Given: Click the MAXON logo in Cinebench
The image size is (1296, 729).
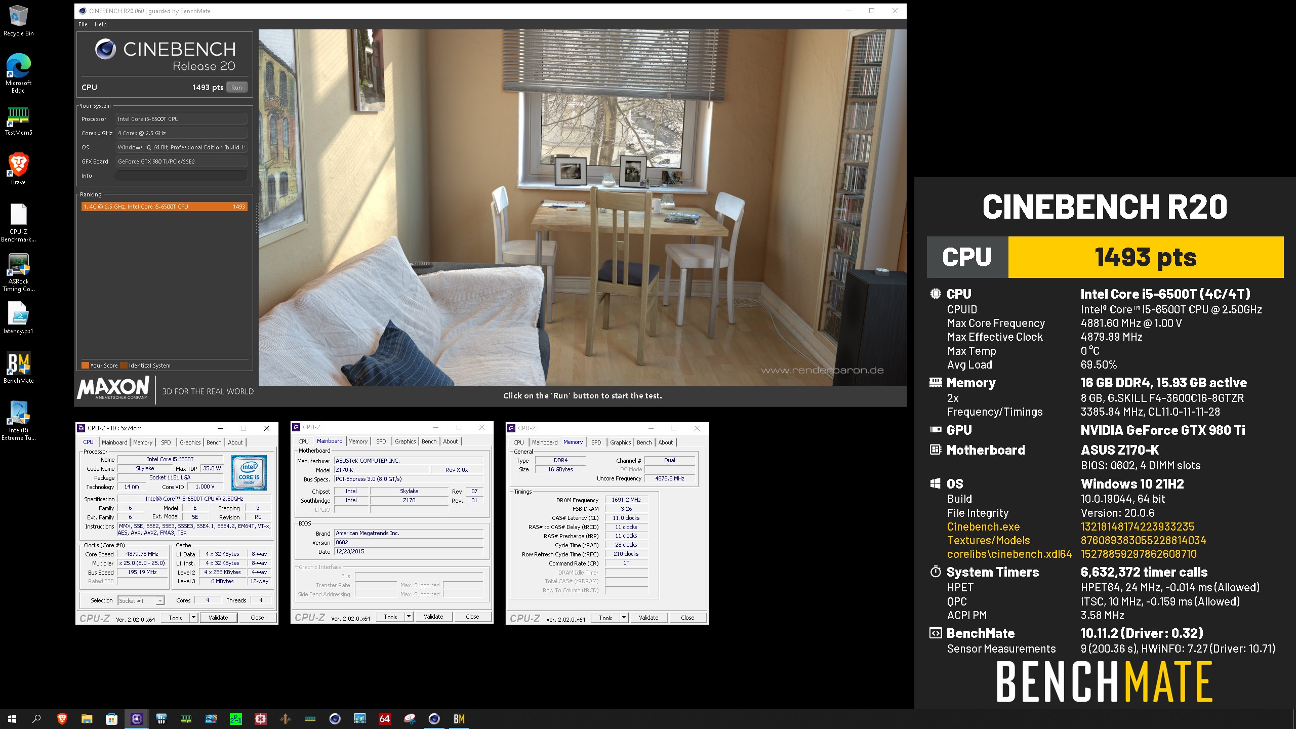Looking at the screenshot, I should tap(113, 388).
